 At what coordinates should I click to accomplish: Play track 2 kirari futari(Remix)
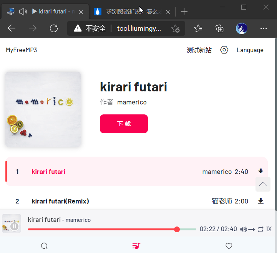click(60, 201)
